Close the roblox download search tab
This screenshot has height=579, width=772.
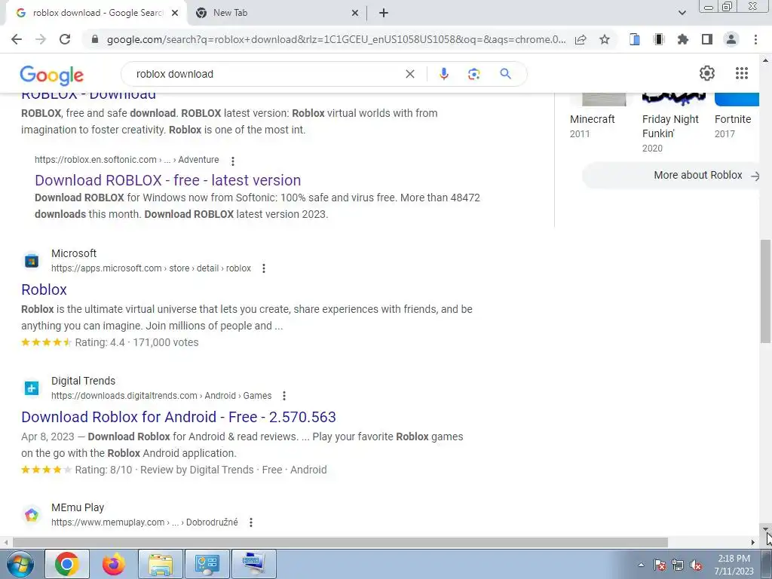pyautogui.click(x=175, y=13)
